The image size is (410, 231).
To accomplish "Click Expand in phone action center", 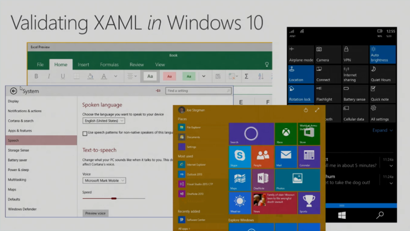I will coord(382,130).
